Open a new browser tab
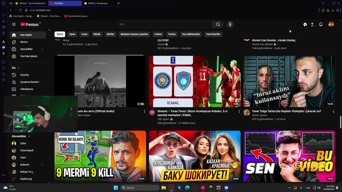This screenshot has width=342, height=192. 118,3
